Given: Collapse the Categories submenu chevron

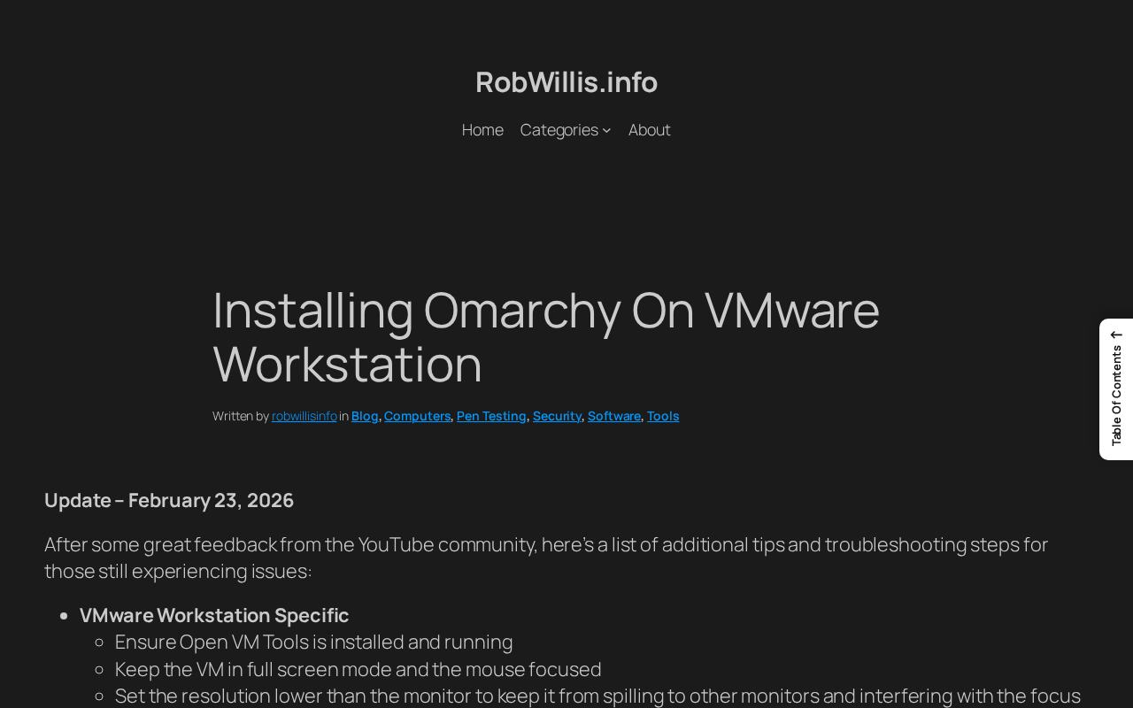Looking at the screenshot, I should 605,128.
